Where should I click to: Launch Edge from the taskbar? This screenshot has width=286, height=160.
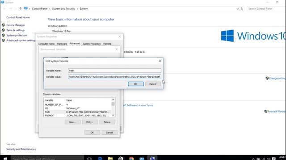tap(100, 158)
